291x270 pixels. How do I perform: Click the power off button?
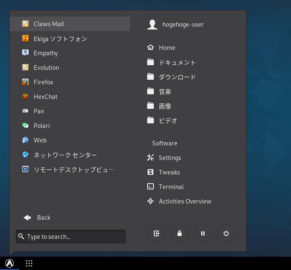pyautogui.click(x=226, y=233)
